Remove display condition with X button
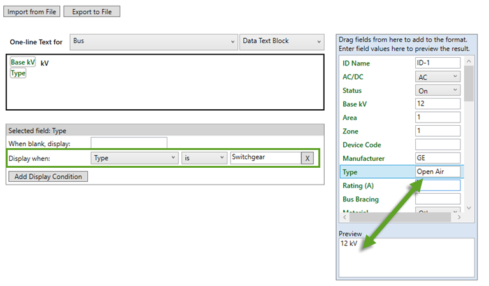 (307, 158)
